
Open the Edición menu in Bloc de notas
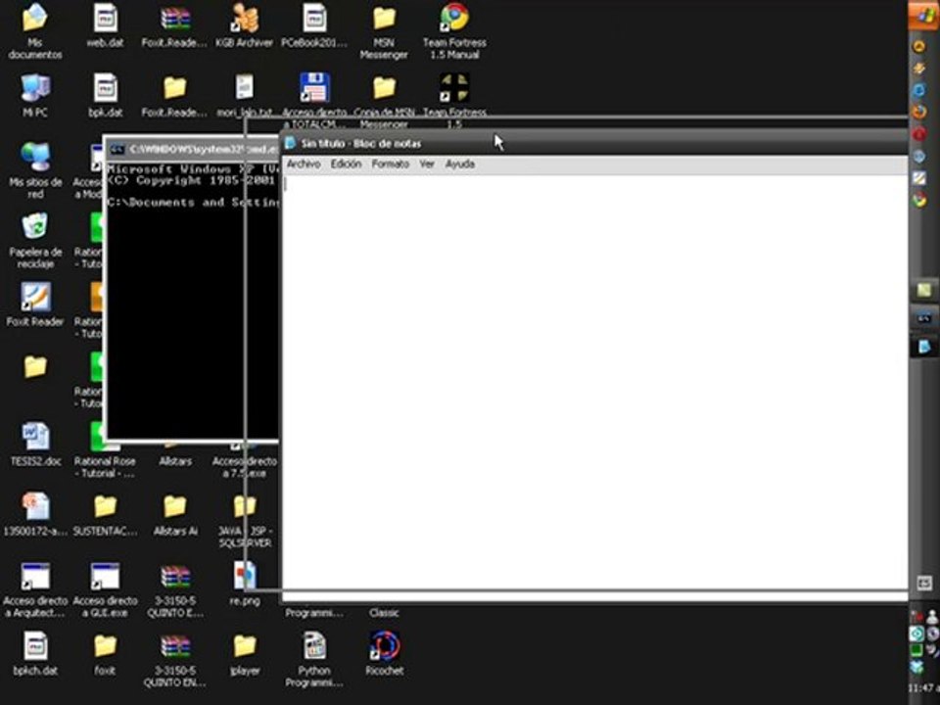click(346, 164)
